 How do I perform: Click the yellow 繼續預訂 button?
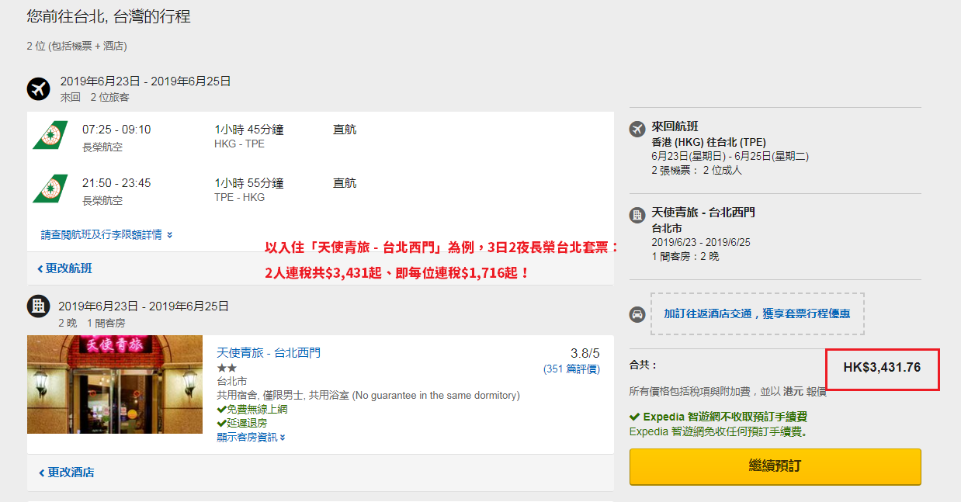(775, 466)
